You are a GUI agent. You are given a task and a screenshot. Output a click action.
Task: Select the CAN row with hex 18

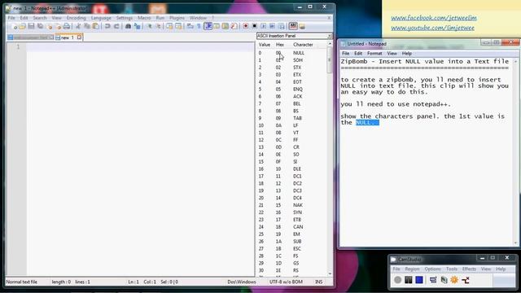291,227
